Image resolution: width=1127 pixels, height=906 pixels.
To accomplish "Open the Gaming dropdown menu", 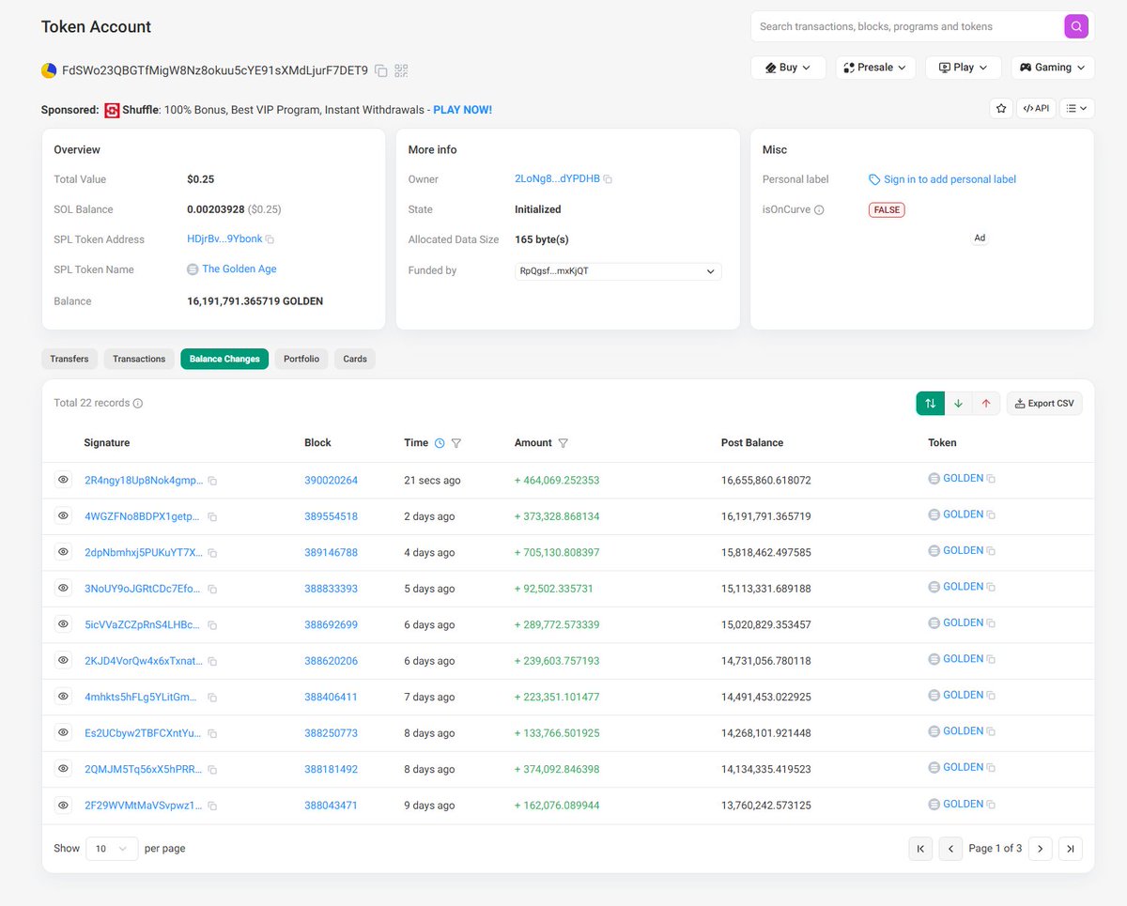I will [x=1053, y=68].
